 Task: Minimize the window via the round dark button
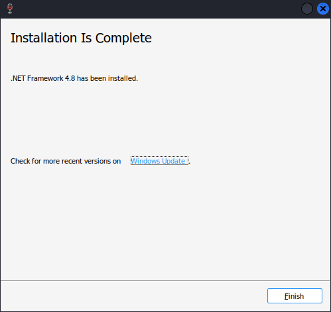click(307, 9)
